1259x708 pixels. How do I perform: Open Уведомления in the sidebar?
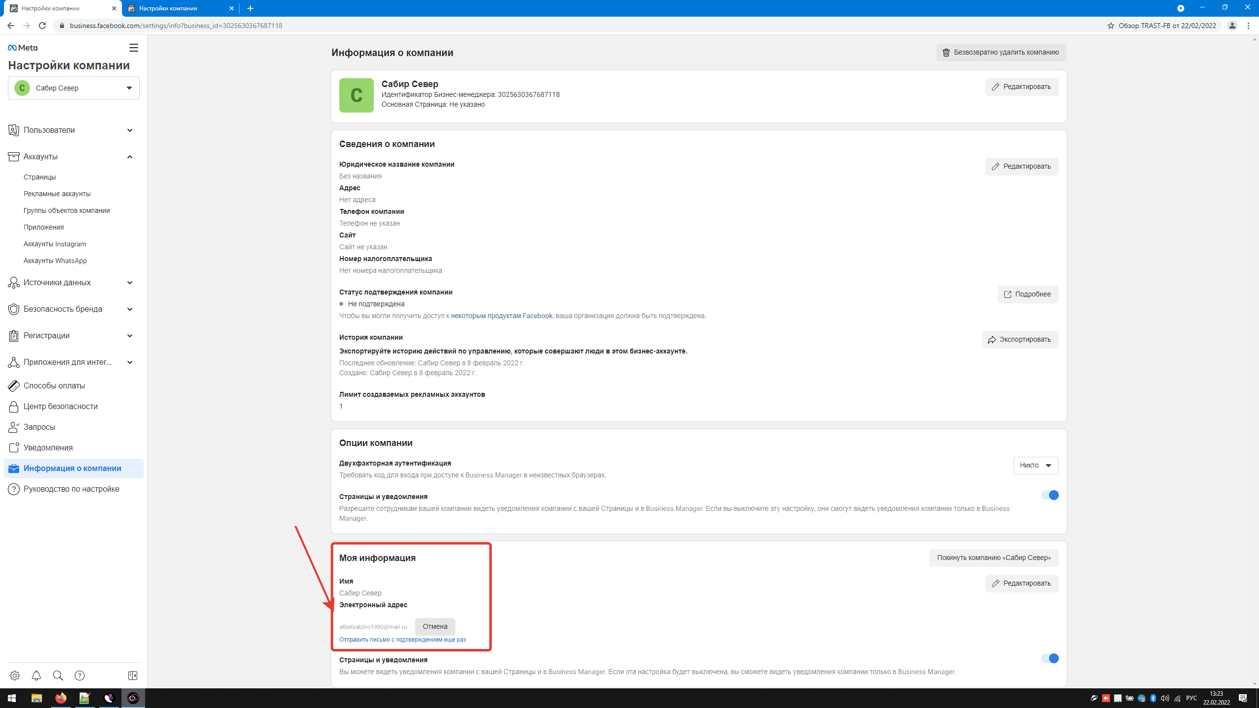tap(74, 448)
